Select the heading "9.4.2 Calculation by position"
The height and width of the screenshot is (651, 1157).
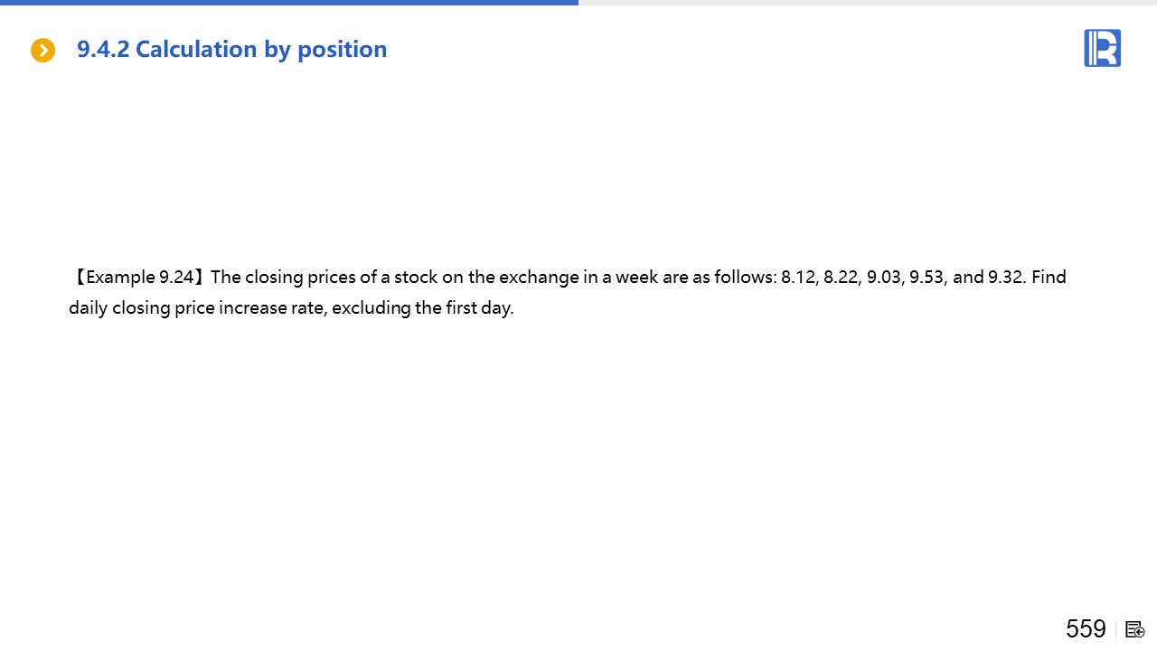231,49
